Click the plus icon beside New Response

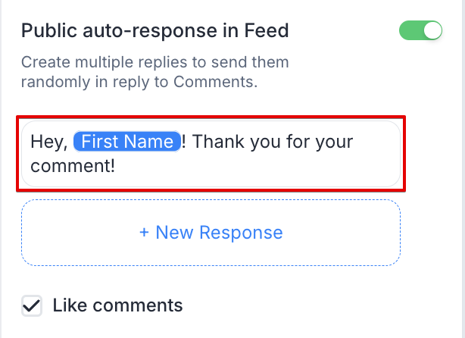tap(144, 233)
